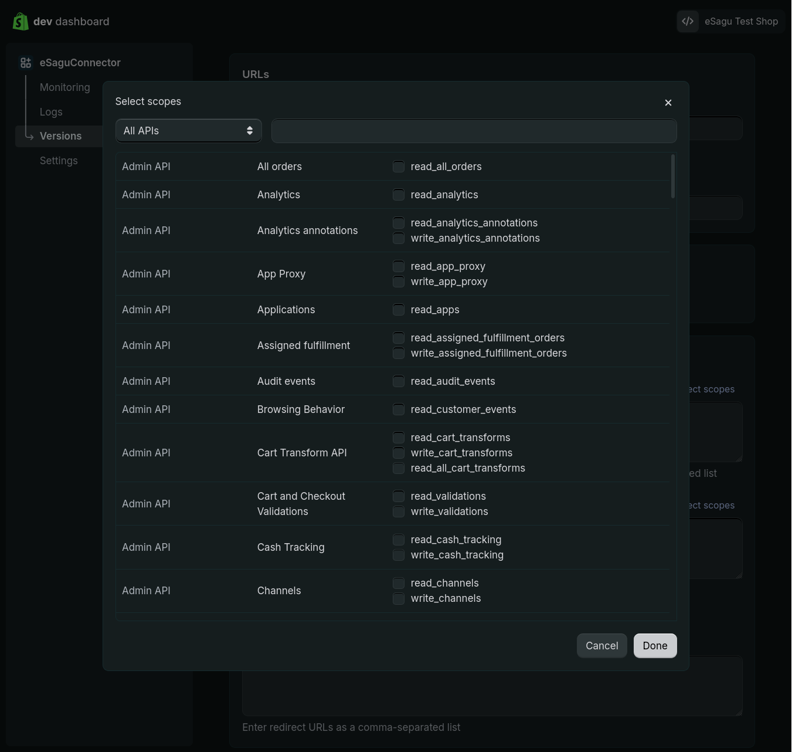Open the All APIs dropdown
Viewport: 792px width, 752px height.
[x=189, y=131]
